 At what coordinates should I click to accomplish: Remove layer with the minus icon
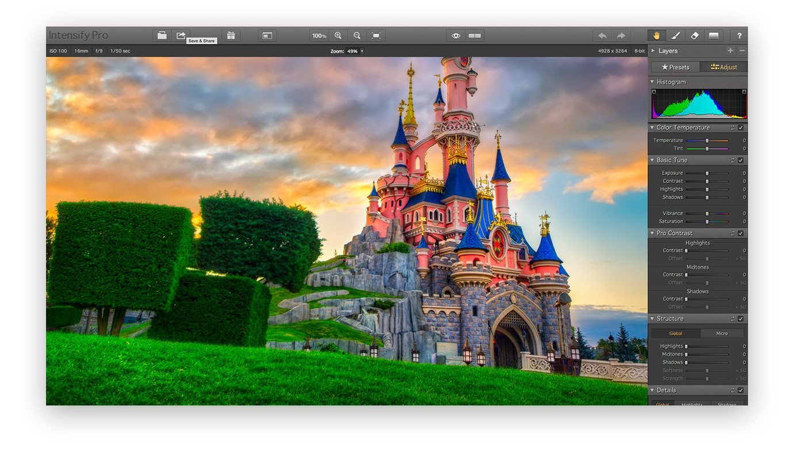tap(742, 51)
